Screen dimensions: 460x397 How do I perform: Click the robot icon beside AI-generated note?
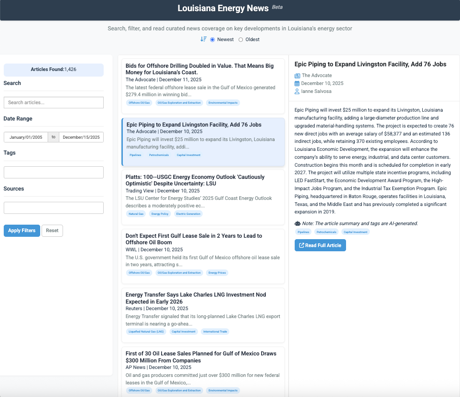[297, 223]
